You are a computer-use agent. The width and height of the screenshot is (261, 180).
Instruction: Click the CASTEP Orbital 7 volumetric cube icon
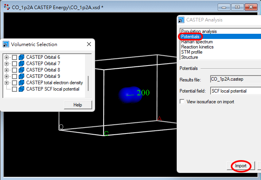click(x=21, y=64)
